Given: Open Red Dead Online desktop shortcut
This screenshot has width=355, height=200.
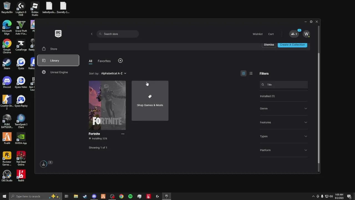Looking at the screenshot, I should [x=21, y=158].
